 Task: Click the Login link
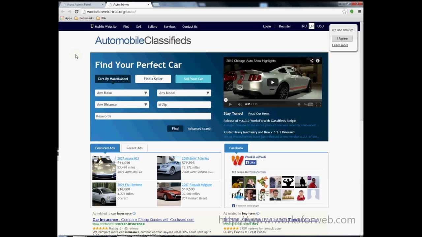click(267, 26)
